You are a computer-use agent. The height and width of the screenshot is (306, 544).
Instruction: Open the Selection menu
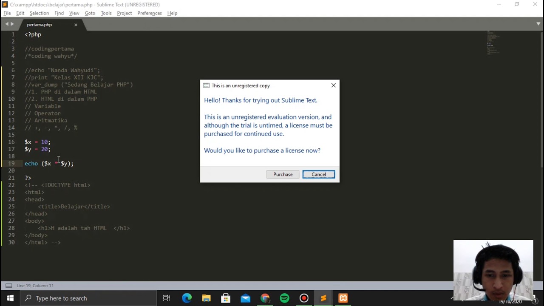point(39,13)
